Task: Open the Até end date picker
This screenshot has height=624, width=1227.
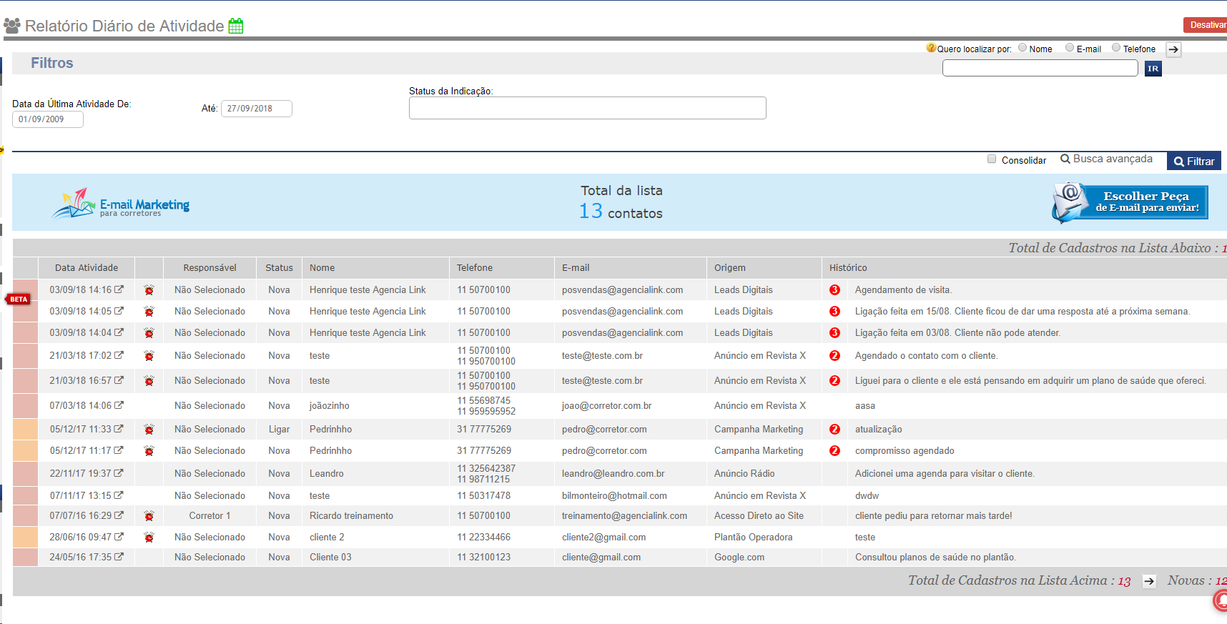Action: 256,109
